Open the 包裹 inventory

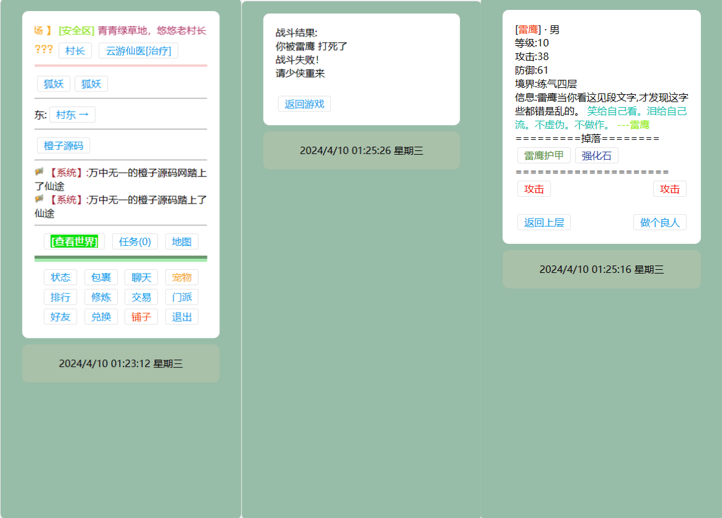[x=101, y=277]
